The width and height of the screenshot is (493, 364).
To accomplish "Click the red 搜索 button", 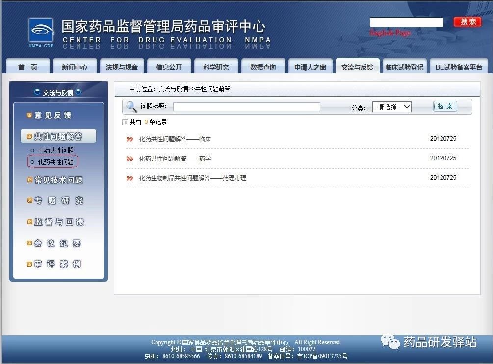I will tap(468, 22).
